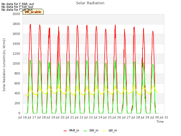The image size is (181, 136).
Task: Click the Jul 19 x-axis date label
Action: pos(51,117)
